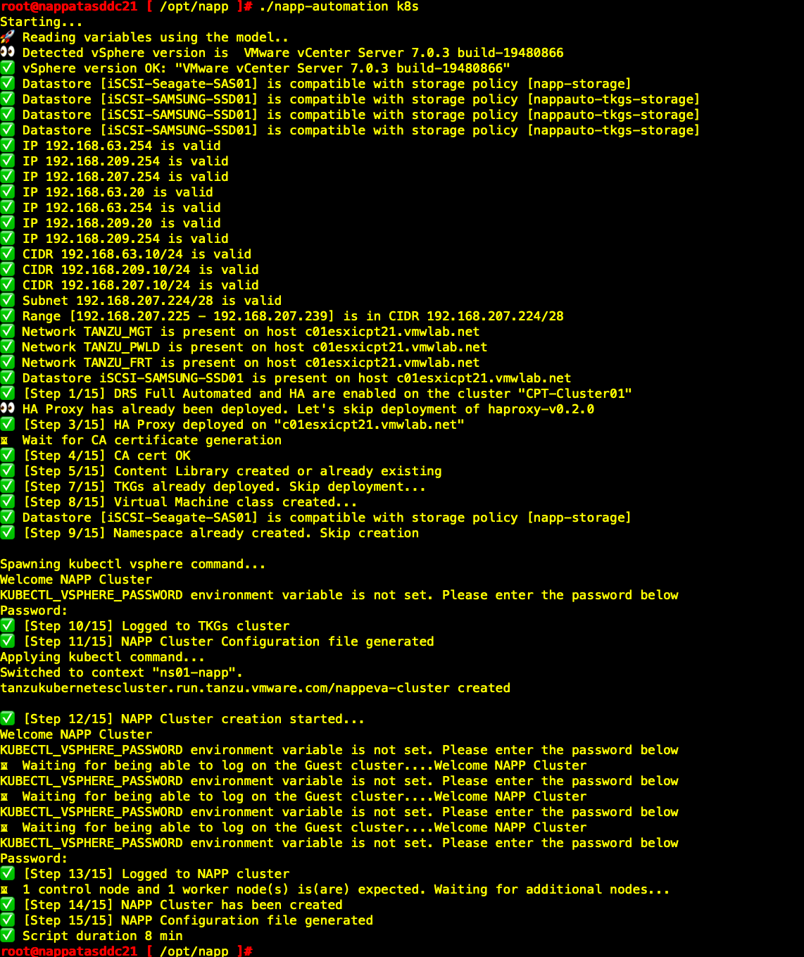The image size is (804, 957).
Task: Click the line "[Step 15/15] NAPP Configuration file generated"
Action: 199,920
